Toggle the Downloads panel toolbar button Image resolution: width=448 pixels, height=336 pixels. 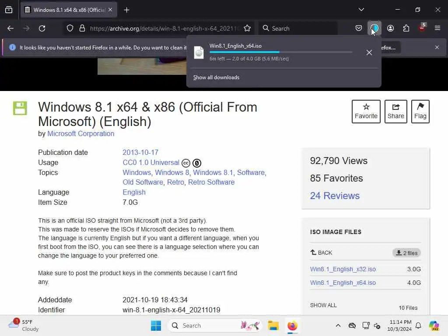click(374, 28)
